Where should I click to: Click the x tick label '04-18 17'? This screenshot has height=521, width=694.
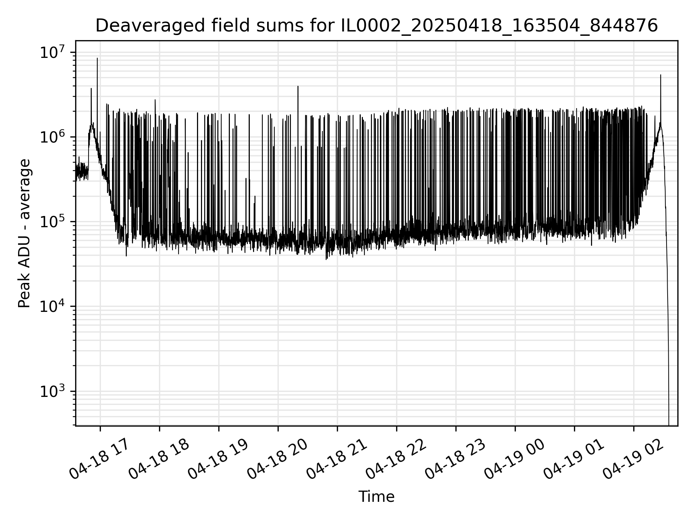tap(99, 459)
